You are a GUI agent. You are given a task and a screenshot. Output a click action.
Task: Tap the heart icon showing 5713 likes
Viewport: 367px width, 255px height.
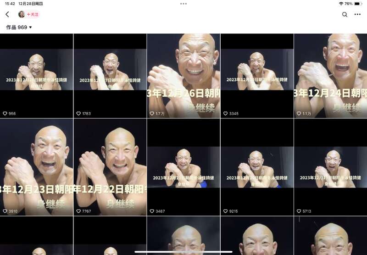pyautogui.click(x=299, y=211)
